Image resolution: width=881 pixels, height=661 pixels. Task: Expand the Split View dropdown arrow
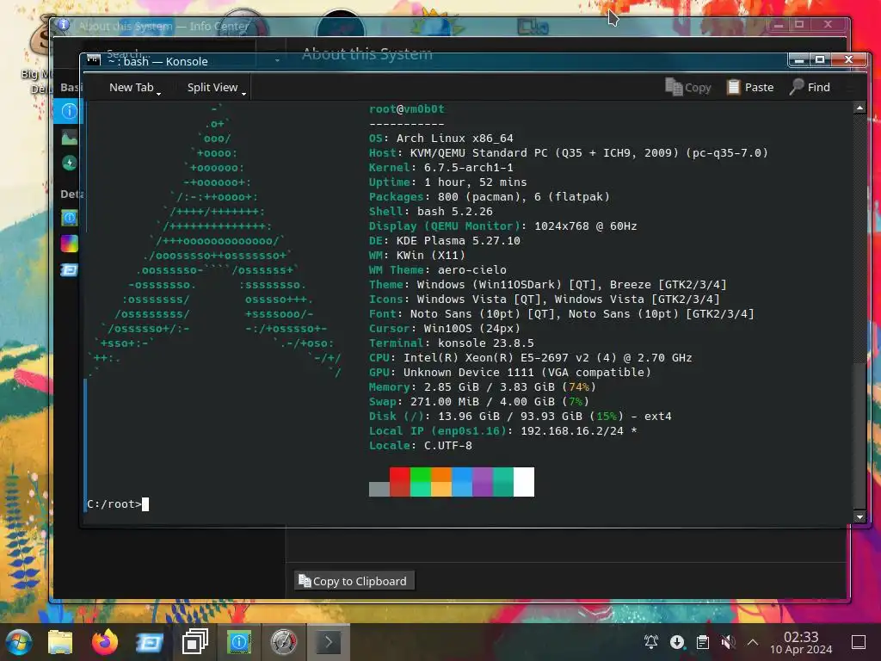(x=243, y=93)
